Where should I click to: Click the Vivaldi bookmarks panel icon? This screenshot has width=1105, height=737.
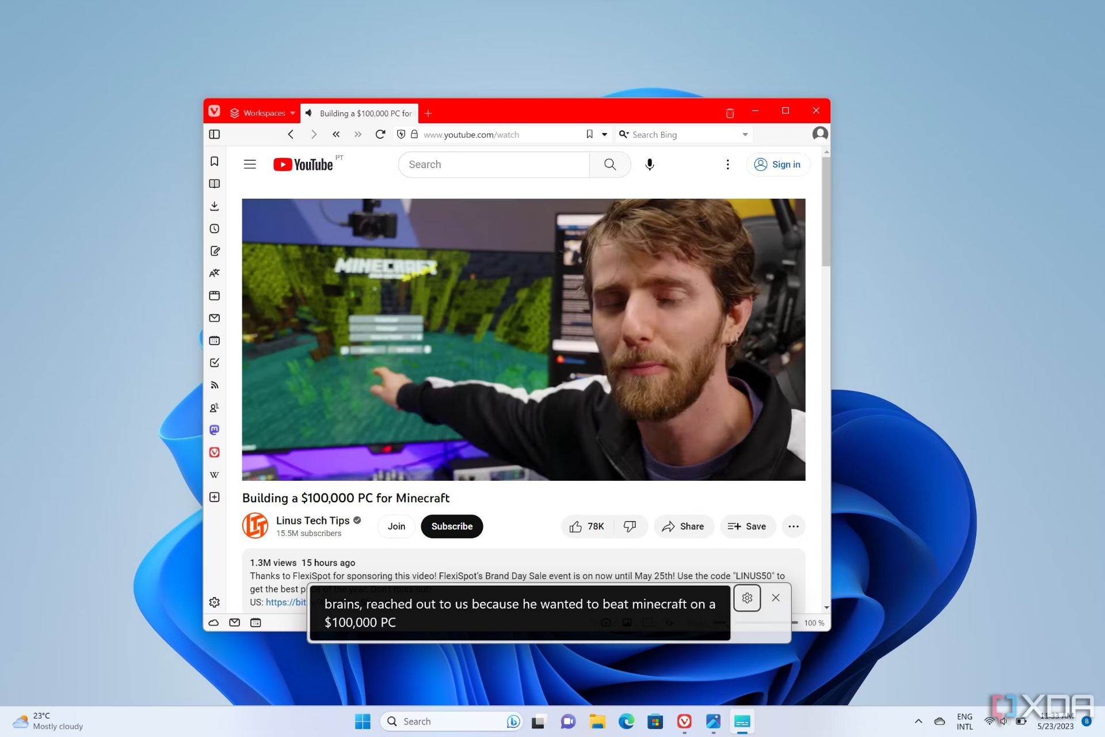click(x=215, y=161)
